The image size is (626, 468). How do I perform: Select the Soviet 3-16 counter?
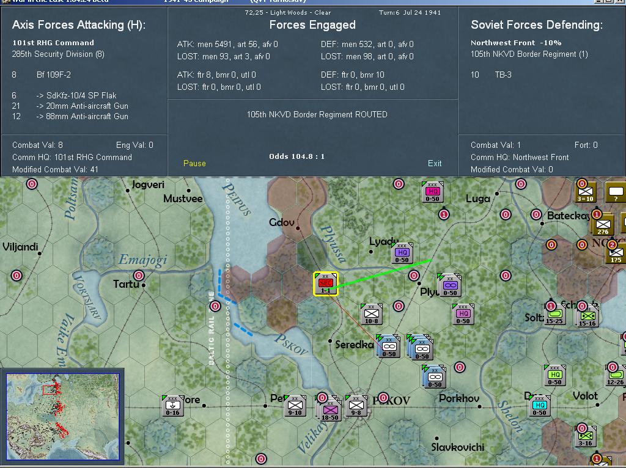click(585, 437)
